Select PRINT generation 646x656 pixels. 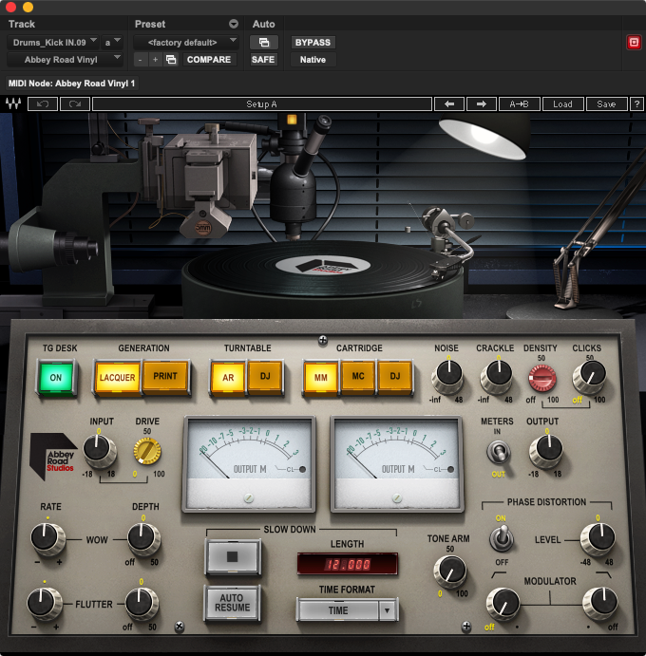(x=165, y=377)
